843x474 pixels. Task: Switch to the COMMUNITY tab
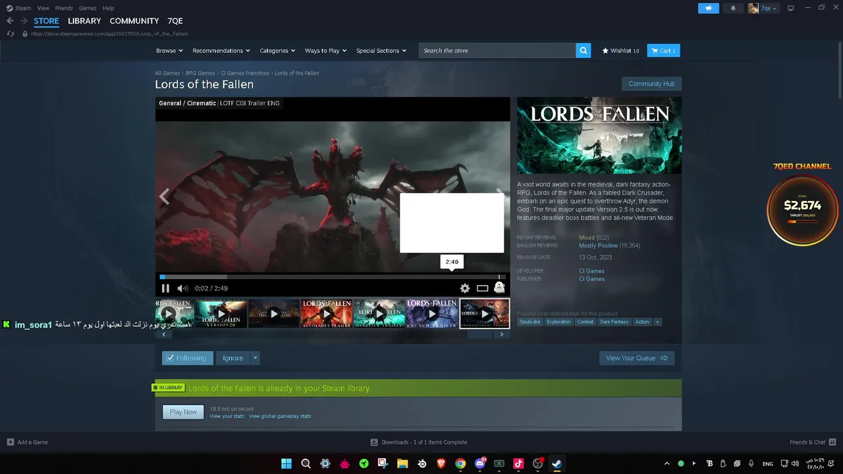point(134,21)
